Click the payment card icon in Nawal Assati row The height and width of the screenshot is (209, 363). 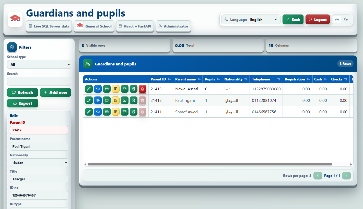coord(107,89)
